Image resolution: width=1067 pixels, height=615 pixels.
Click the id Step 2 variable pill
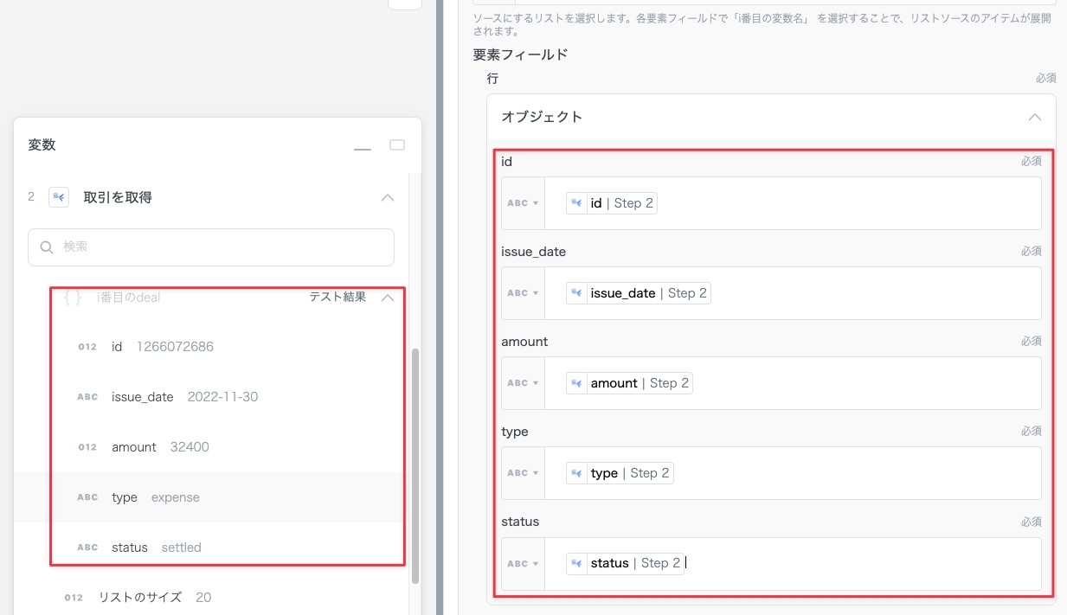click(611, 203)
